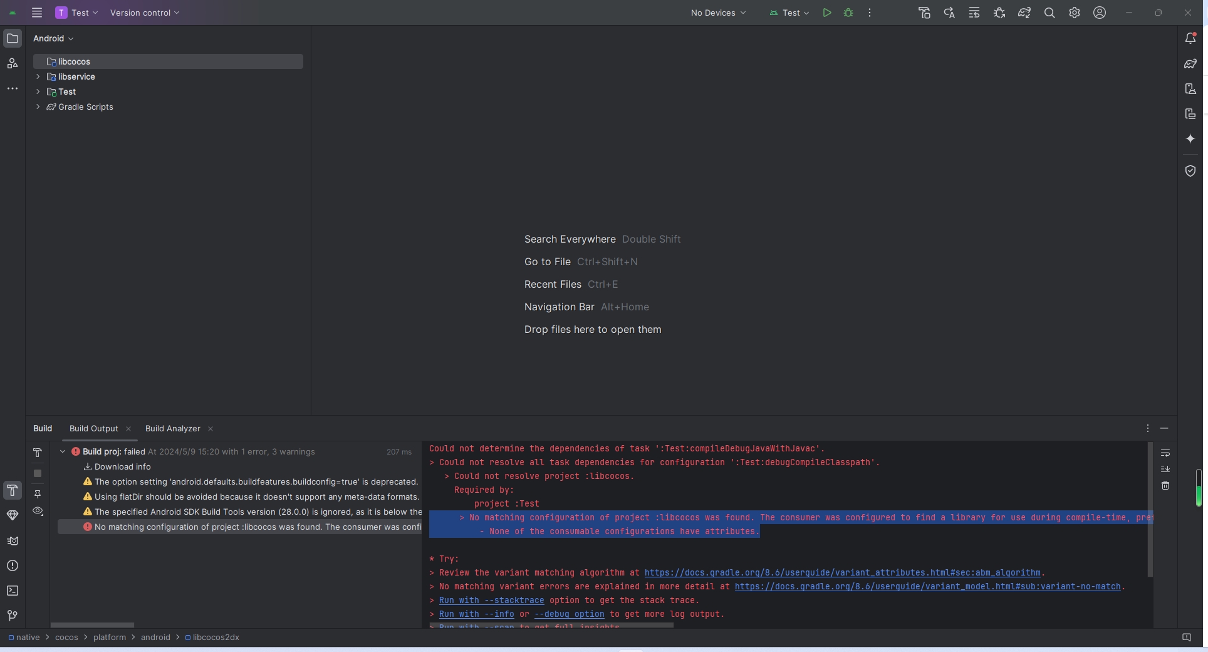Click the hammer icon in the Build panel toolbar

pos(38,453)
